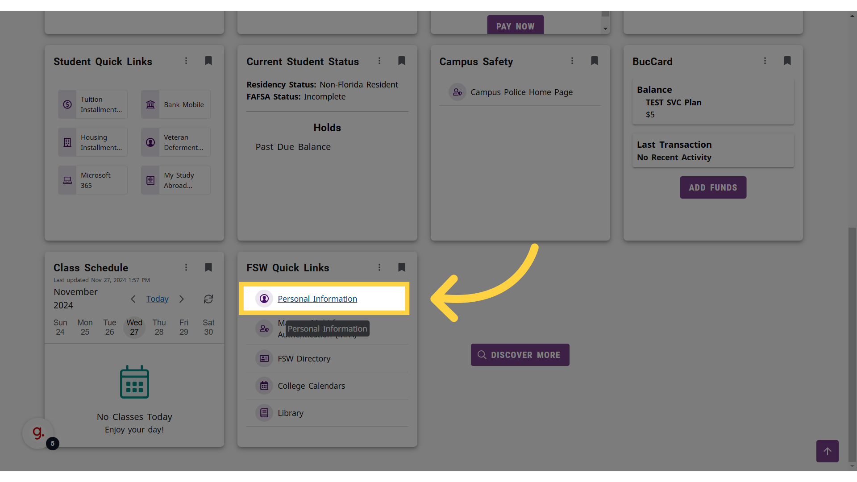
Task: Open the FSW Directory link
Action: 304,359
